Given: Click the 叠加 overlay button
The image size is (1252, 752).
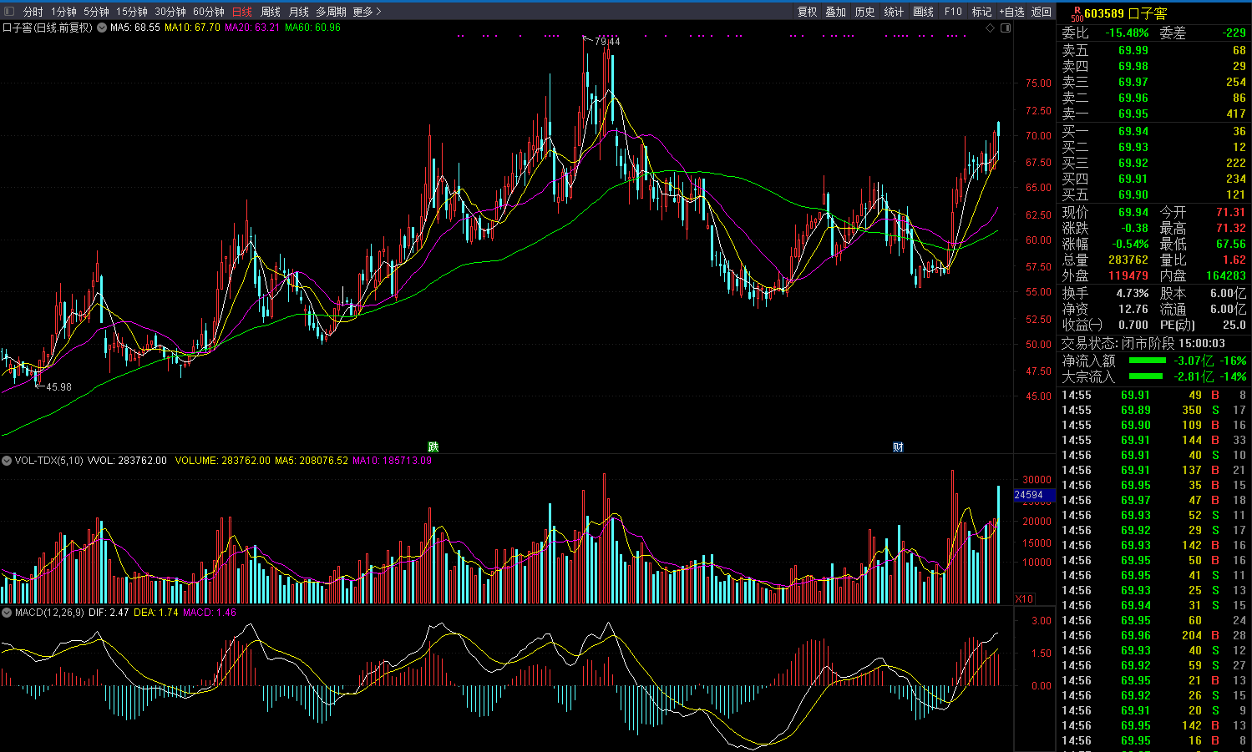Looking at the screenshot, I should coord(836,12).
